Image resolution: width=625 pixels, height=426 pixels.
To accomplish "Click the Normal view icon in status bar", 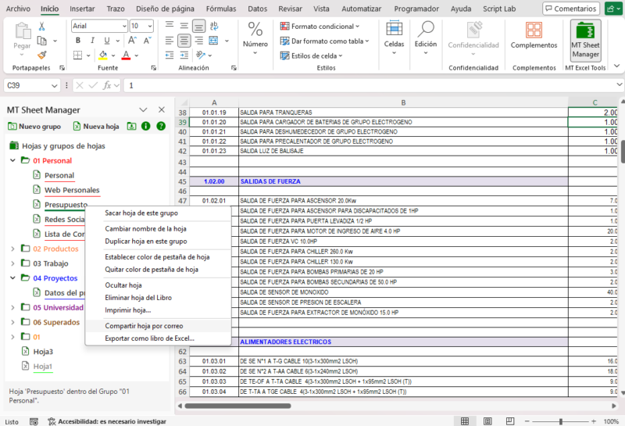I will (465, 421).
